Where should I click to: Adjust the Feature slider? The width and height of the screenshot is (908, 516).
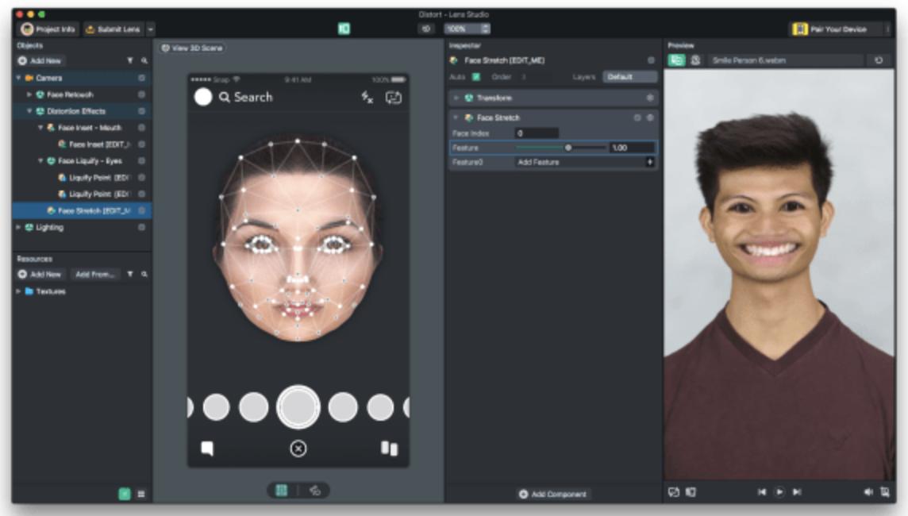(562, 148)
